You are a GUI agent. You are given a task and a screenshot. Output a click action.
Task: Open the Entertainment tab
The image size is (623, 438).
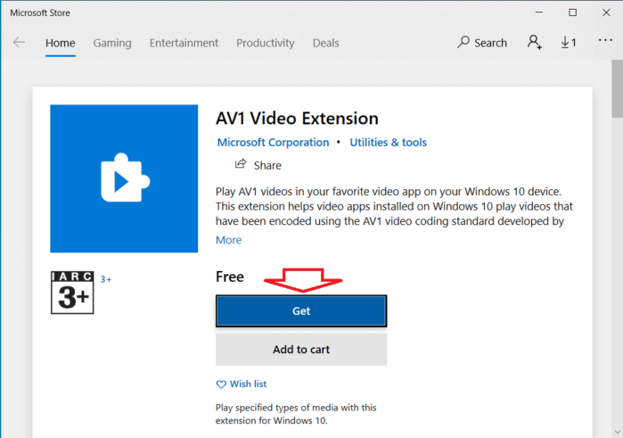tap(184, 43)
